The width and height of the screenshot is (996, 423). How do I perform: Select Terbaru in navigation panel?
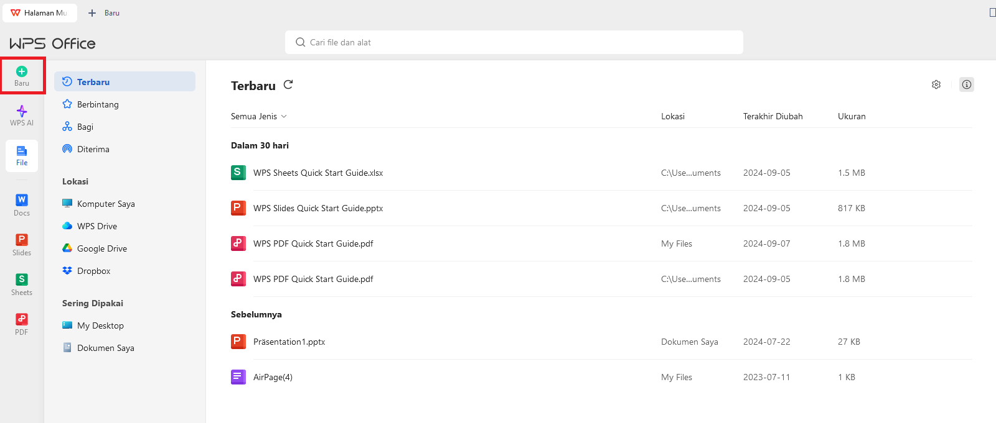click(125, 82)
